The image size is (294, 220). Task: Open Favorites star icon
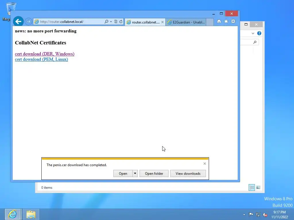[226, 21]
